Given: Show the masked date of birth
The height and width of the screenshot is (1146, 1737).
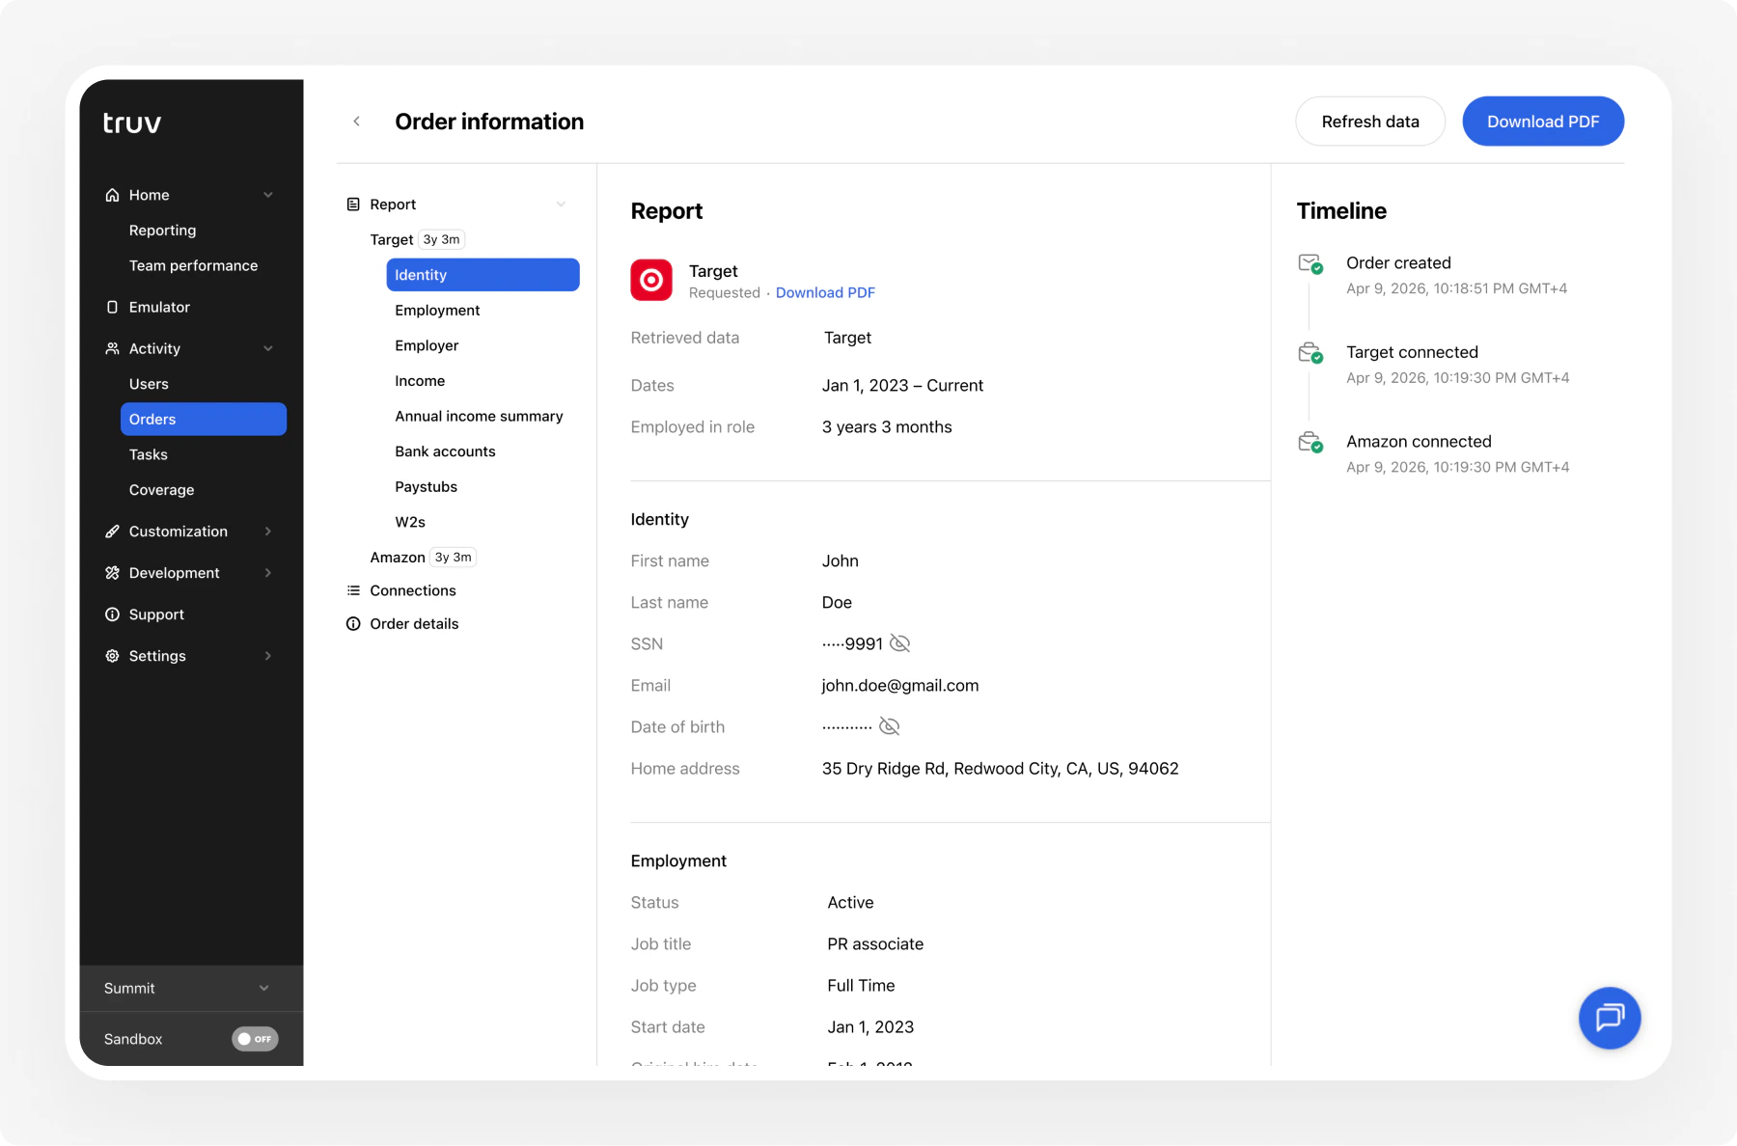Looking at the screenshot, I should 888,726.
